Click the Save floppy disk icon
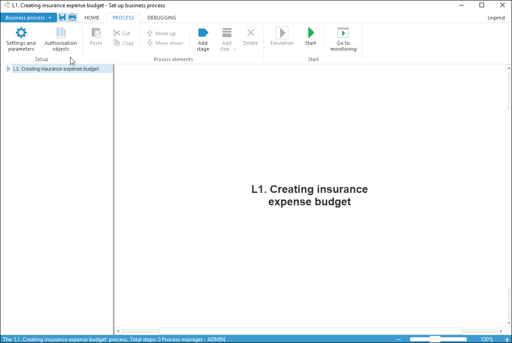 click(x=62, y=18)
